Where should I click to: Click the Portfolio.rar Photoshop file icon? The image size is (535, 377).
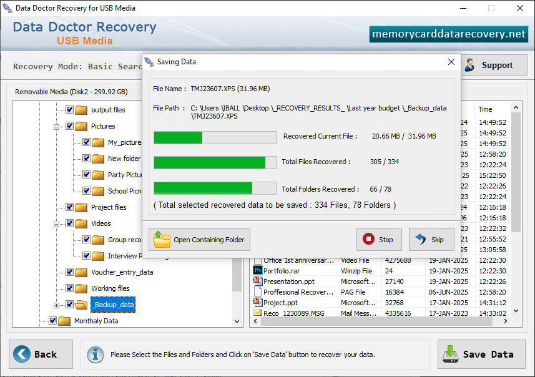[x=257, y=270]
